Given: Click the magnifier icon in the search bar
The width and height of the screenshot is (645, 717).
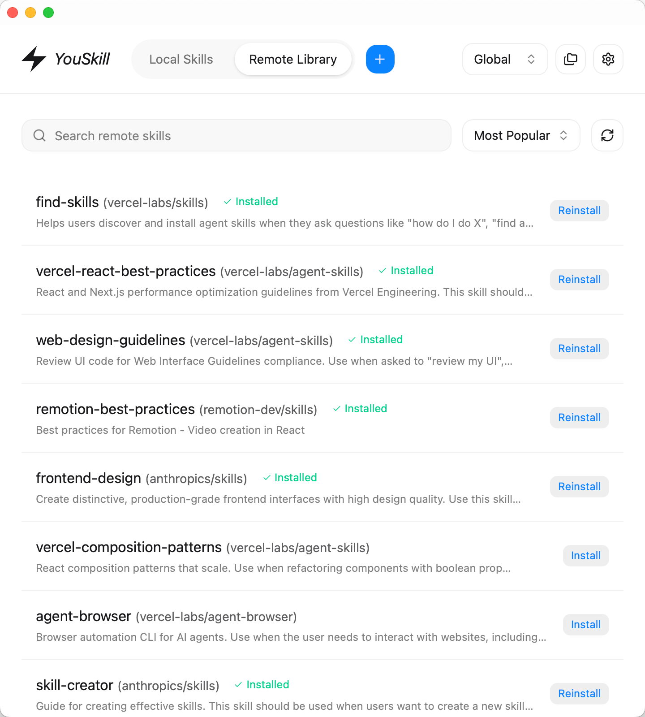Looking at the screenshot, I should tap(39, 135).
